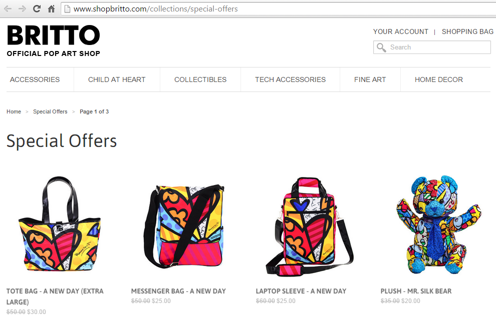This screenshot has height=323, width=496.
Task: Click the Home breadcrumb link
Action: tap(14, 111)
